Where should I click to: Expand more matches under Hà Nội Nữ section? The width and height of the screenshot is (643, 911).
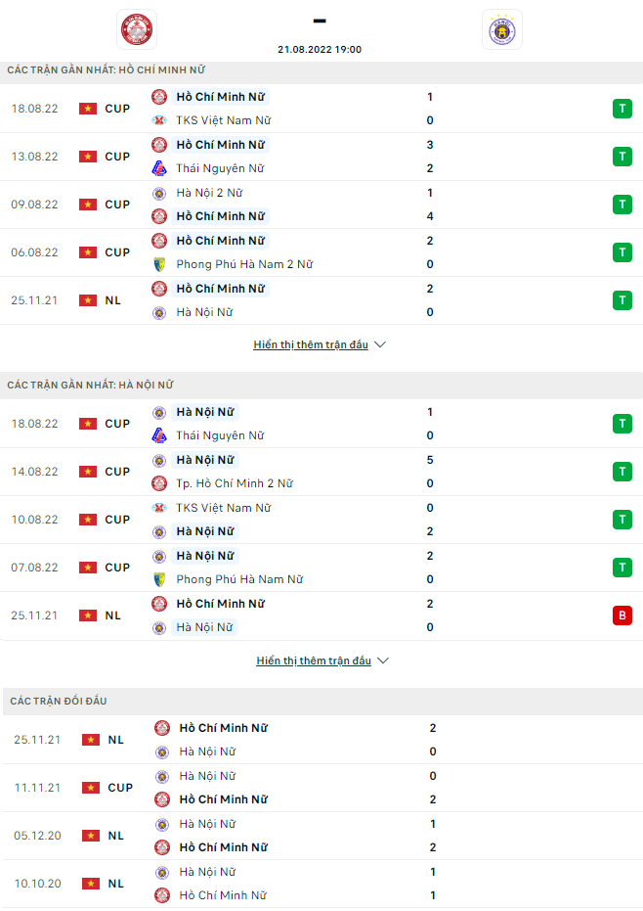pyautogui.click(x=314, y=661)
